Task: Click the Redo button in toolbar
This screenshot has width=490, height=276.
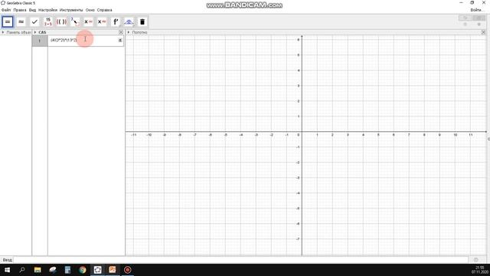Action: pyautogui.click(x=479, y=18)
